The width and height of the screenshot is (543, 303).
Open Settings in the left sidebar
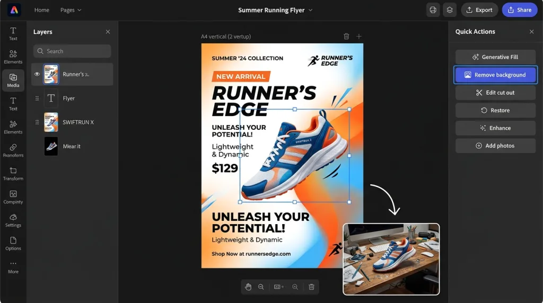[x=13, y=220]
